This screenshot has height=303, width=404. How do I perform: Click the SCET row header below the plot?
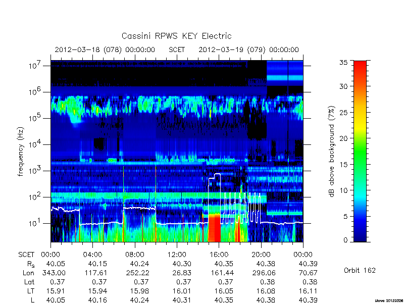pyautogui.click(x=26, y=255)
